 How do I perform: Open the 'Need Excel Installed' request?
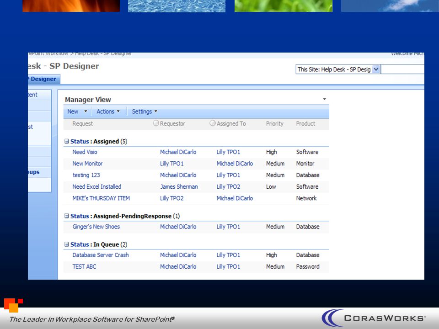(x=97, y=186)
